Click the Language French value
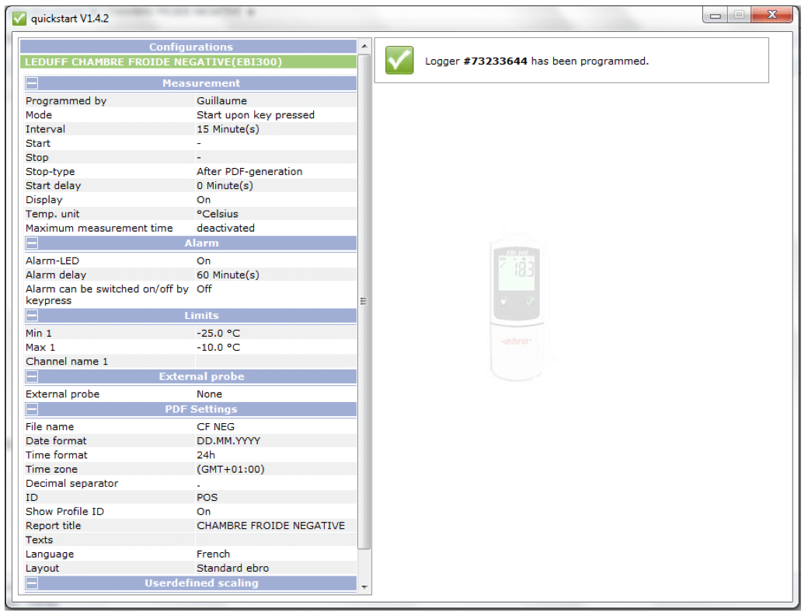The image size is (808, 616). (x=213, y=555)
